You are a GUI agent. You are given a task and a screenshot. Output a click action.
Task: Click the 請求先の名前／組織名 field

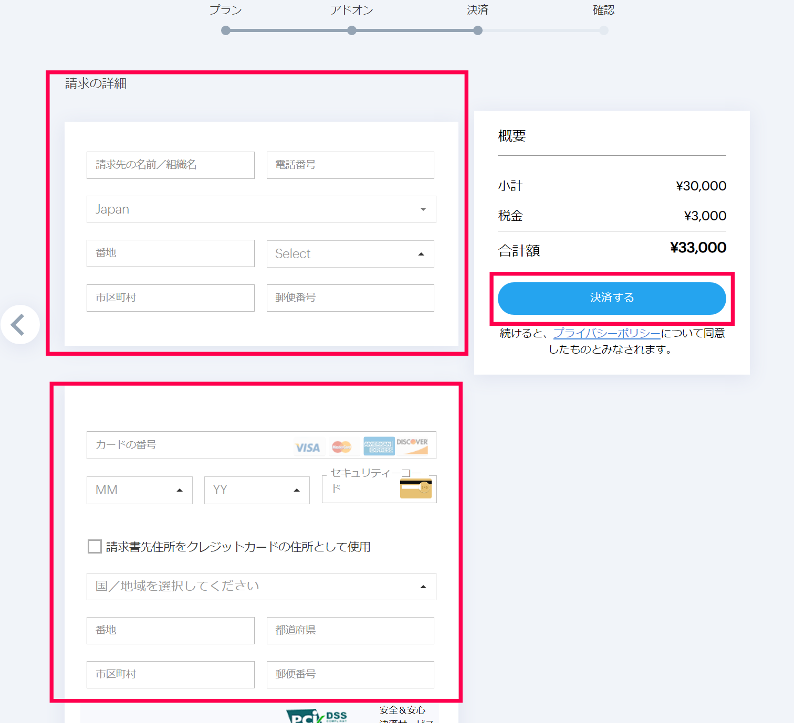[171, 165]
